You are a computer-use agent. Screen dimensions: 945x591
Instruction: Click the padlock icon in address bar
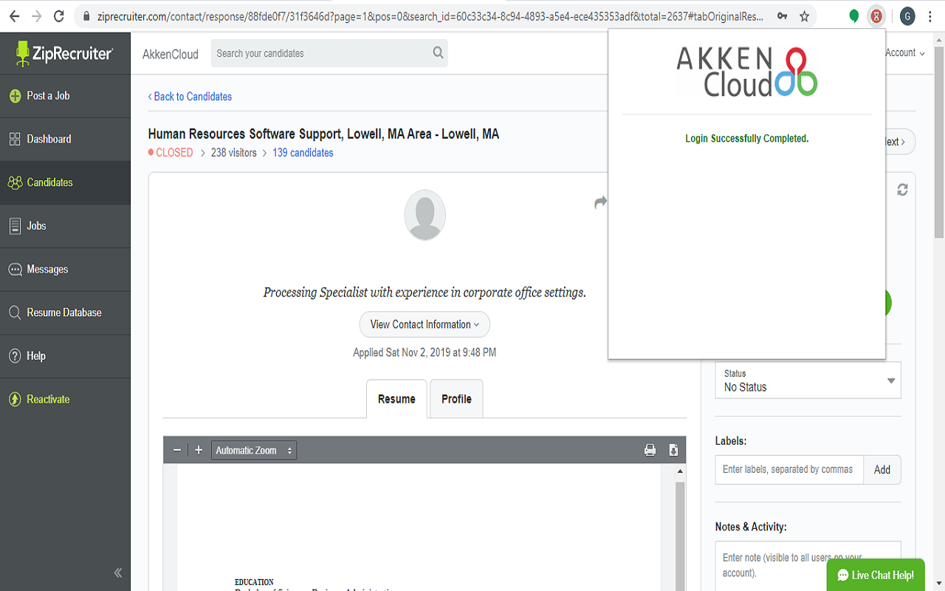[x=87, y=16]
